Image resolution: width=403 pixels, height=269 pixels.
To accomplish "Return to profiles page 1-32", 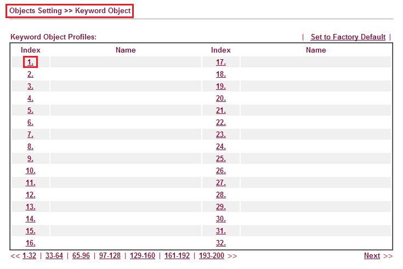I will [29, 256].
